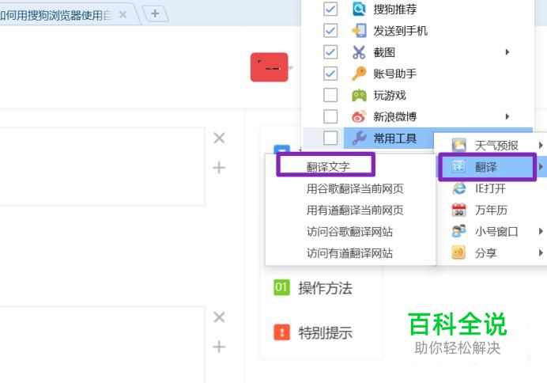Select 访问谷歌翻译网站
Image resolution: width=547 pixels, height=383 pixels.
350,232
